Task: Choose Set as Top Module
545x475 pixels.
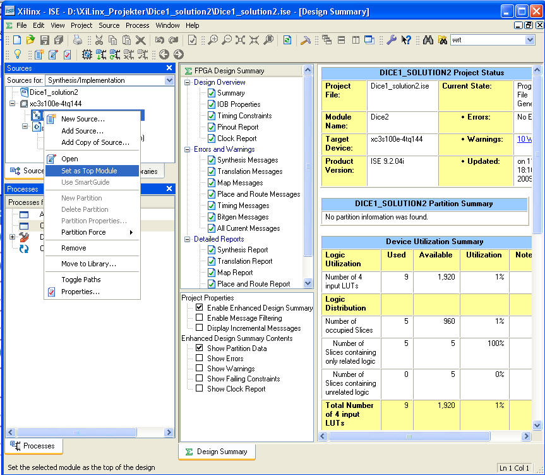Action: pos(92,171)
